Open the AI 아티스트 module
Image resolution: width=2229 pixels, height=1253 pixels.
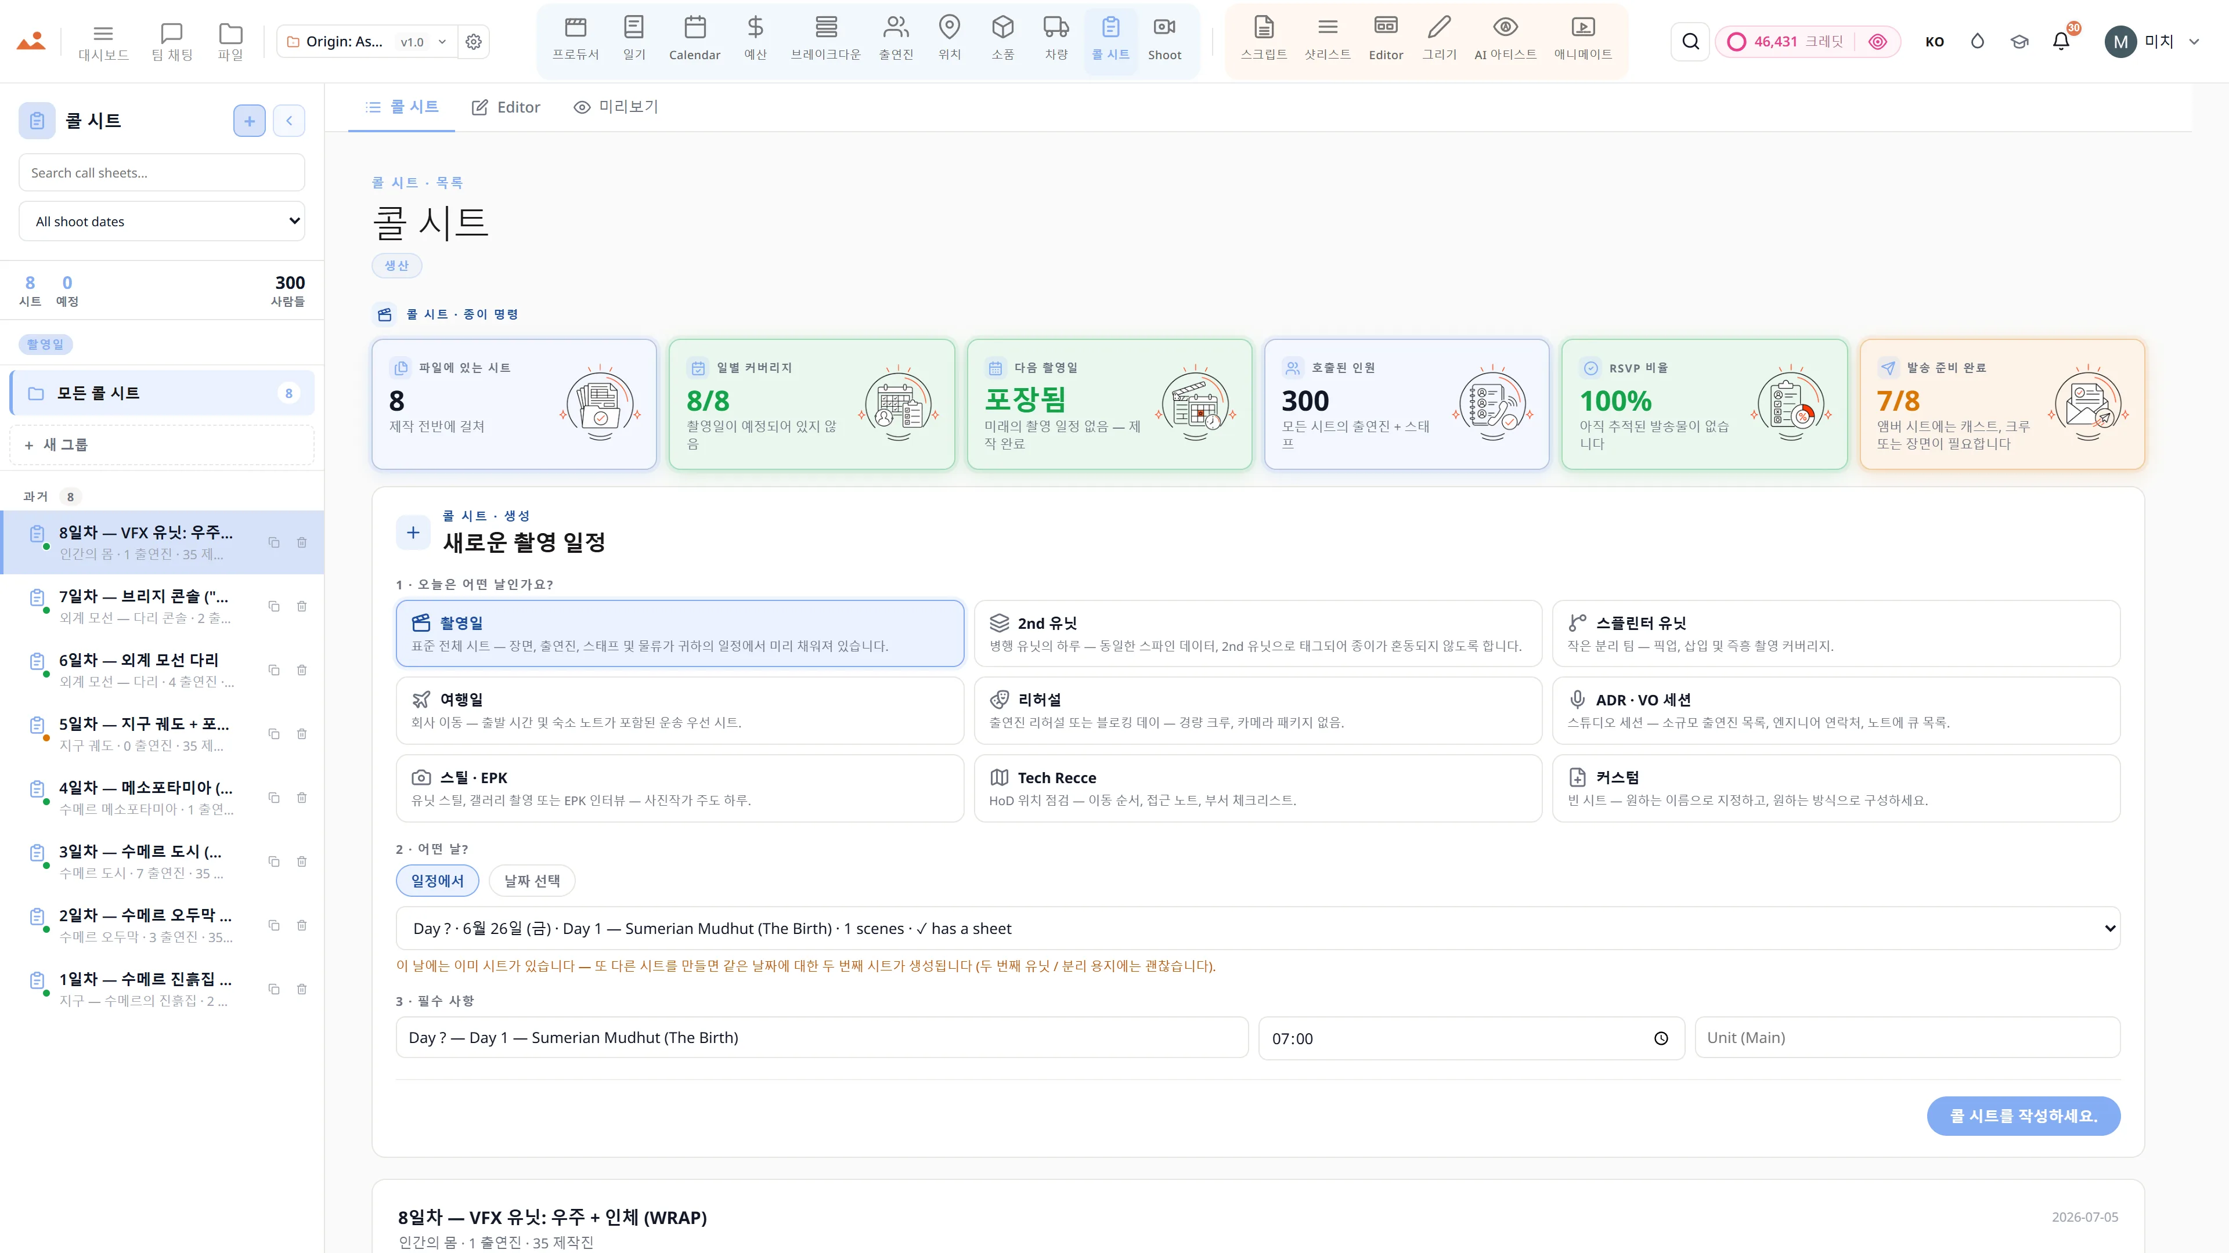coord(1505,40)
